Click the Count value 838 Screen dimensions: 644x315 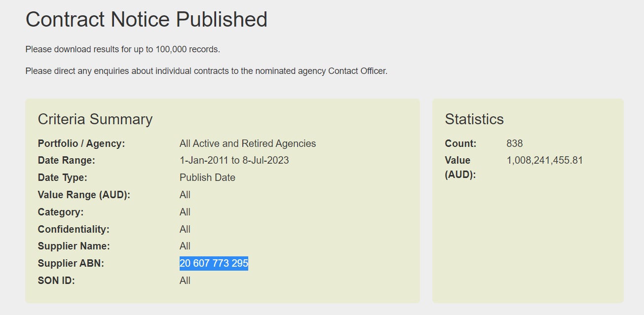pos(514,143)
